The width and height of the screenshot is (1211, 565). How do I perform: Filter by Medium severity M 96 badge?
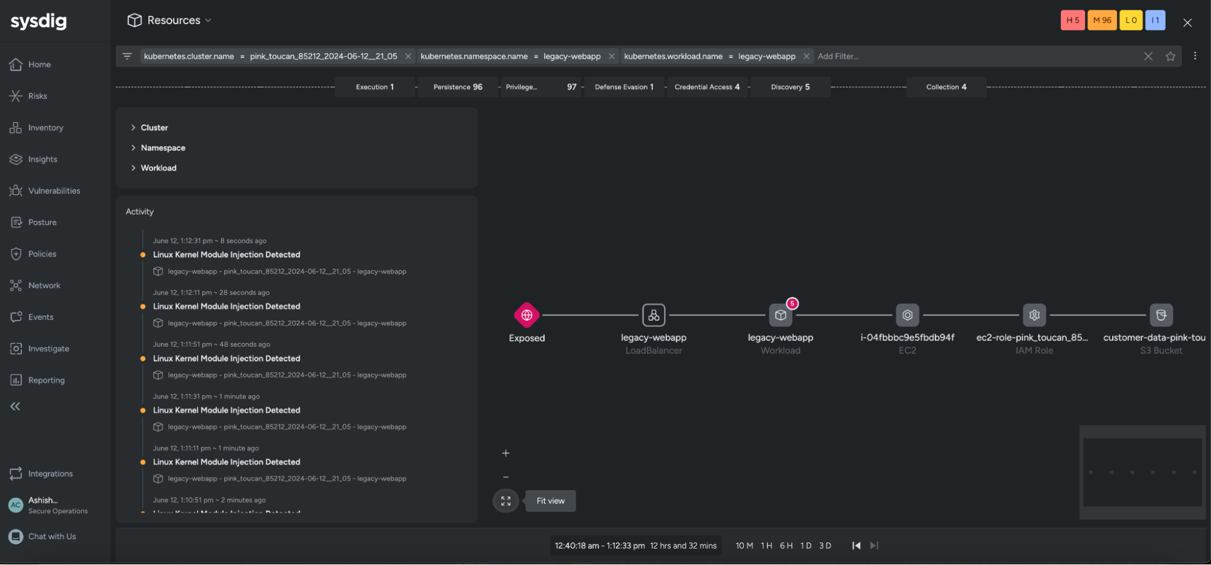tap(1102, 20)
